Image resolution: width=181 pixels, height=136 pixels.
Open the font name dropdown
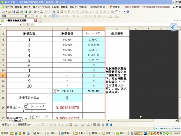23,16
